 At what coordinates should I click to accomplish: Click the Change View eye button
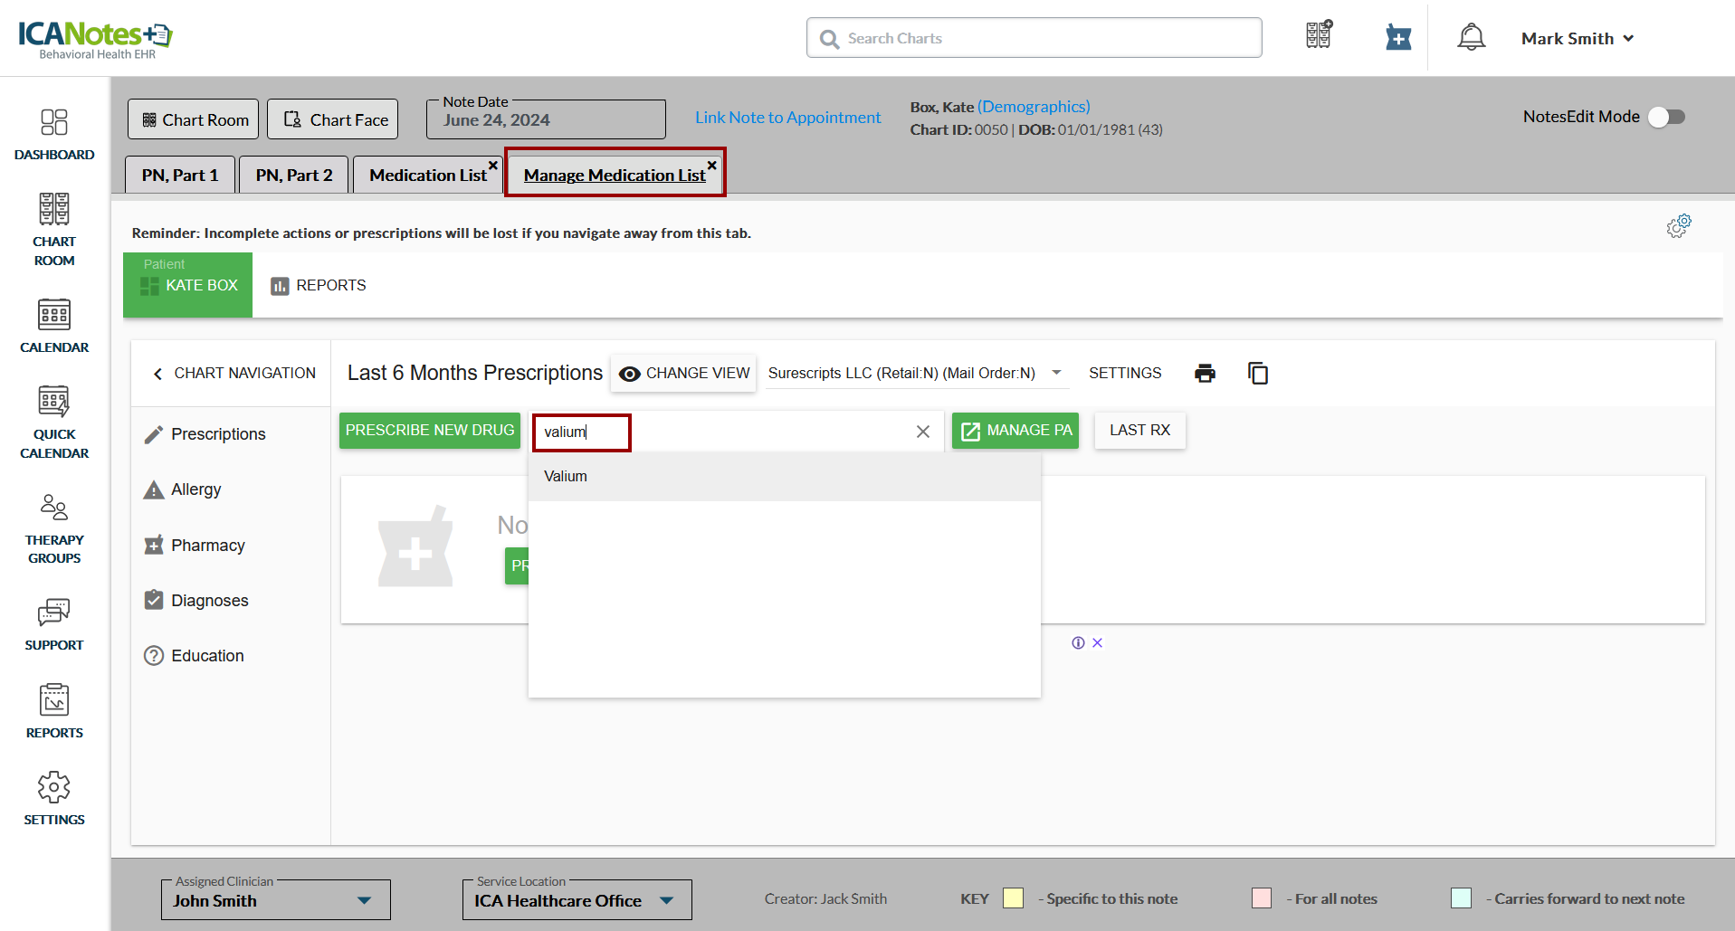(x=684, y=374)
